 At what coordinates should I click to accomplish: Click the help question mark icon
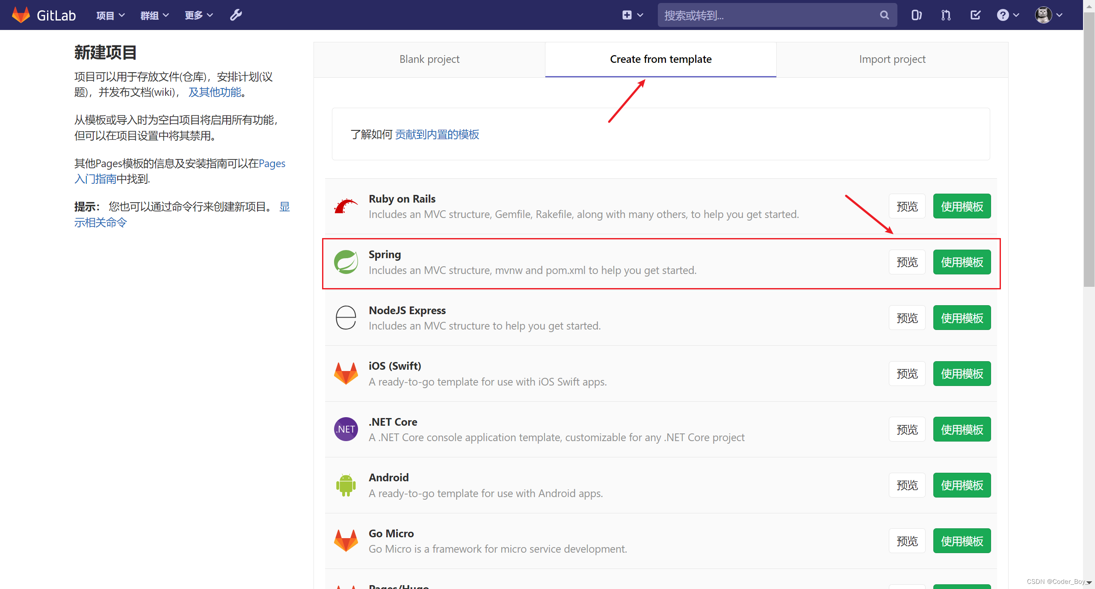click(1003, 15)
